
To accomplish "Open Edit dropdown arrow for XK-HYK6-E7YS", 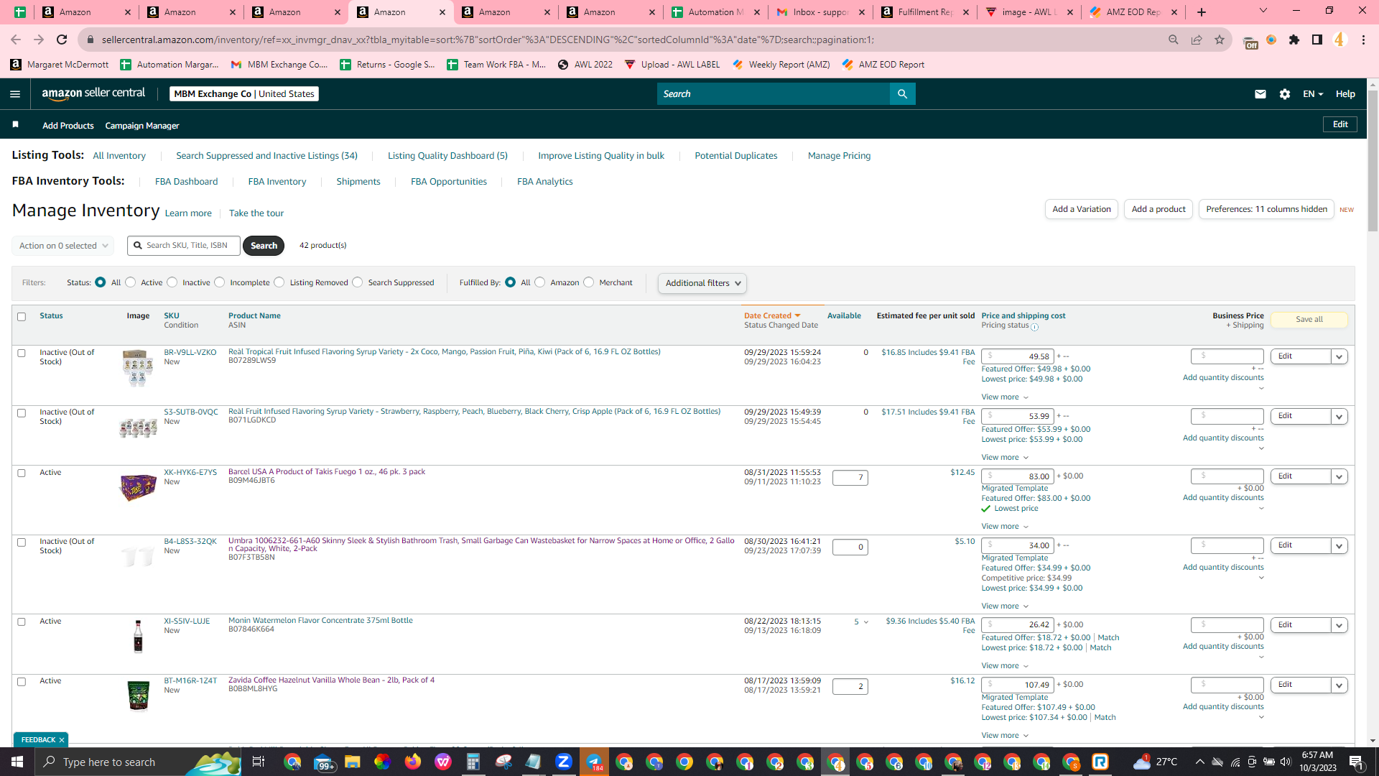I will [x=1339, y=477].
